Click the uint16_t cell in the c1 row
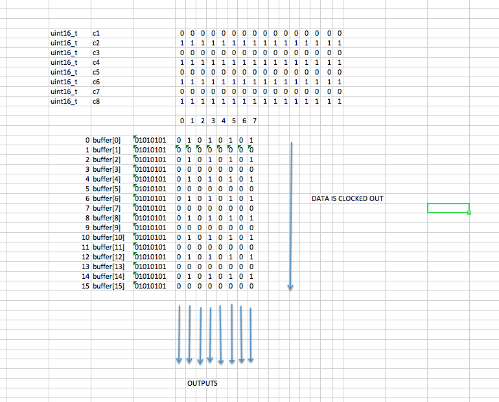The height and width of the screenshot is (402, 499). point(70,33)
